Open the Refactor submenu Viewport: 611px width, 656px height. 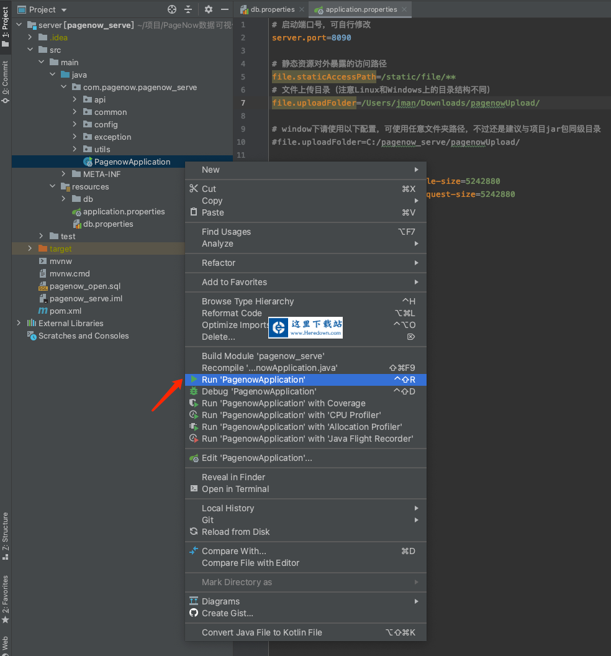(219, 263)
